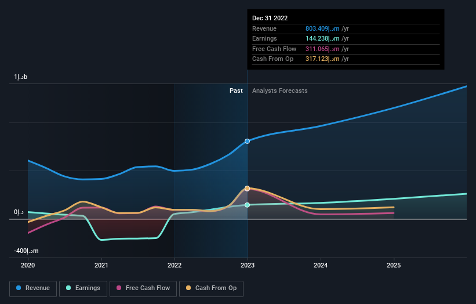Click the 2020 x-axis label
Viewport: 476px width, 304px height.
[x=28, y=265]
